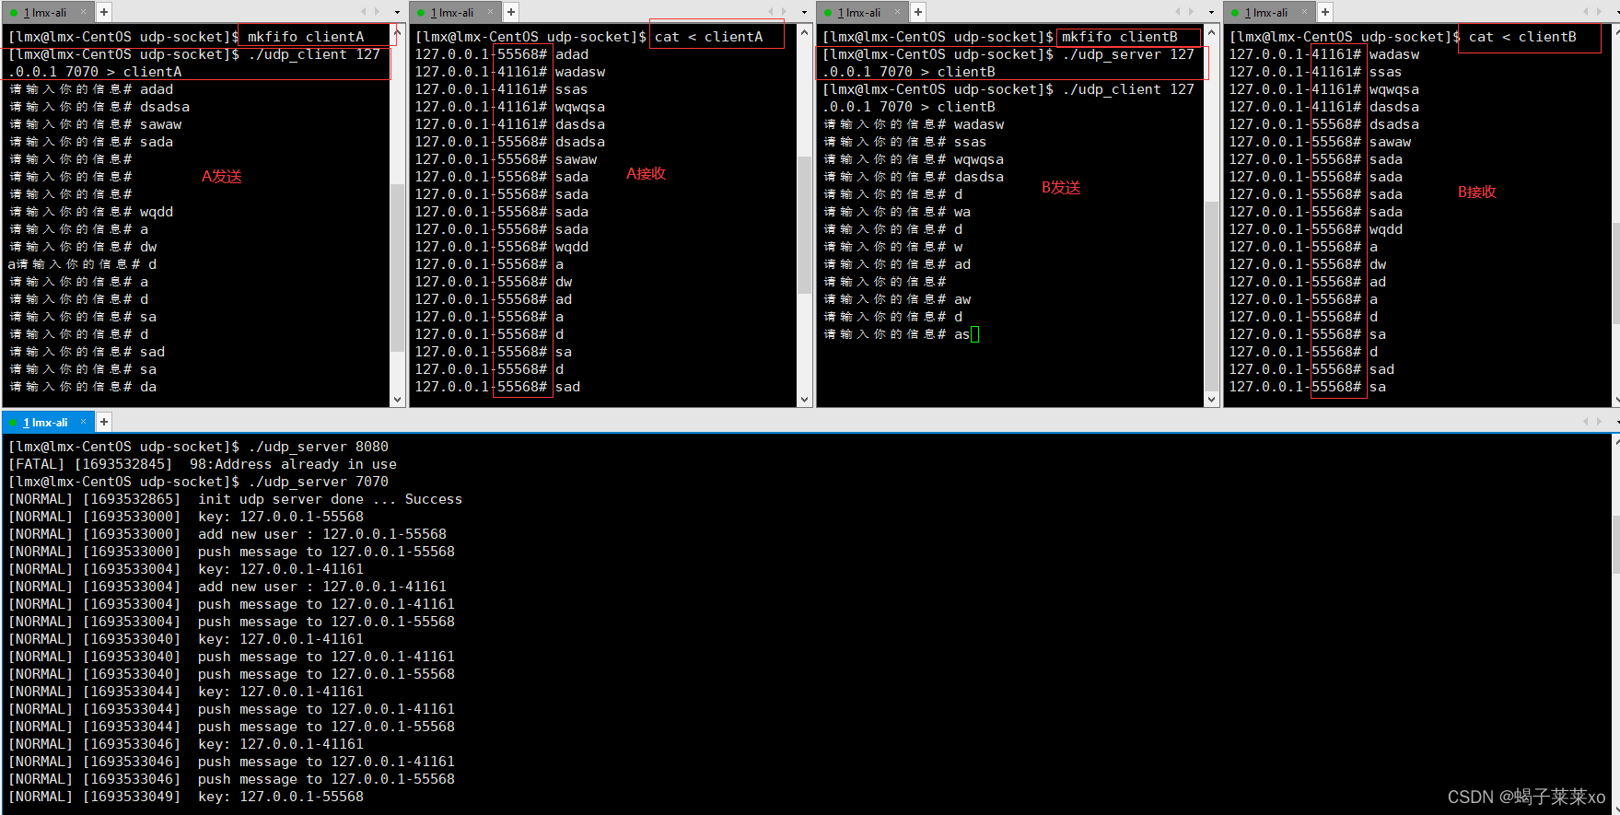
Task: Add a new tab in the mkfifo clientA pane
Action: click(104, 12)
